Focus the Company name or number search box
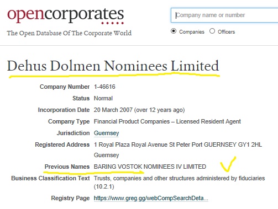The width and height of the screenshot is (278, 209). tap(224, 15)
